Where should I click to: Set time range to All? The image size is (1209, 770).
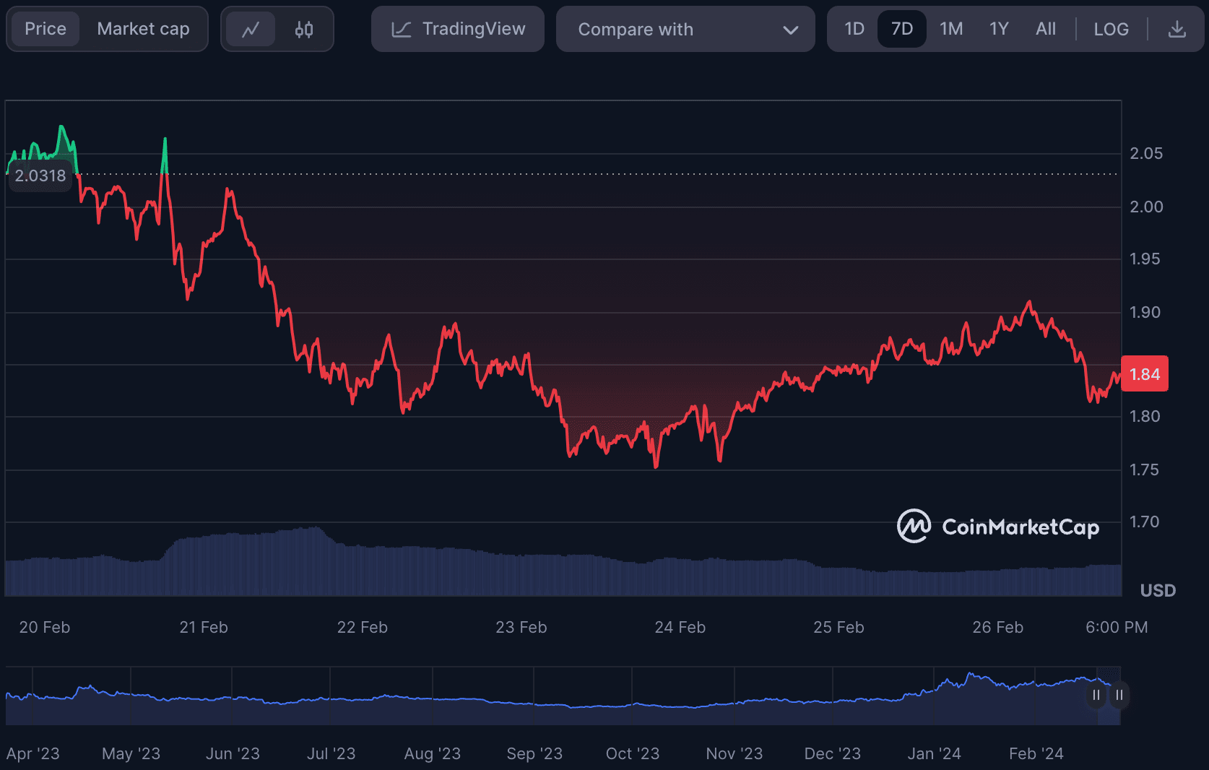pyautogui.click(x=1046, y=29)
